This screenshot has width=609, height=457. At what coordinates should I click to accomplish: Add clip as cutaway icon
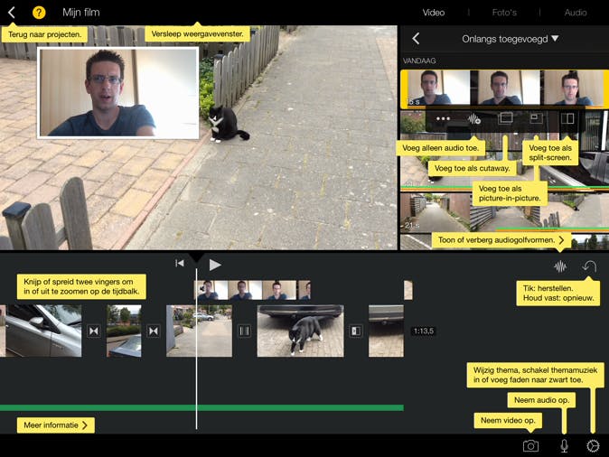coord(505,118)
